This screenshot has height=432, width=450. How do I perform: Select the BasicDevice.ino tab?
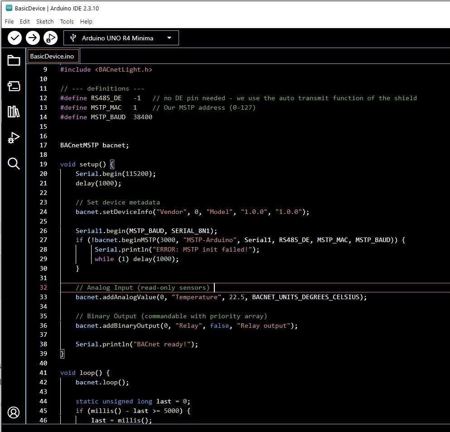[53, 56]
